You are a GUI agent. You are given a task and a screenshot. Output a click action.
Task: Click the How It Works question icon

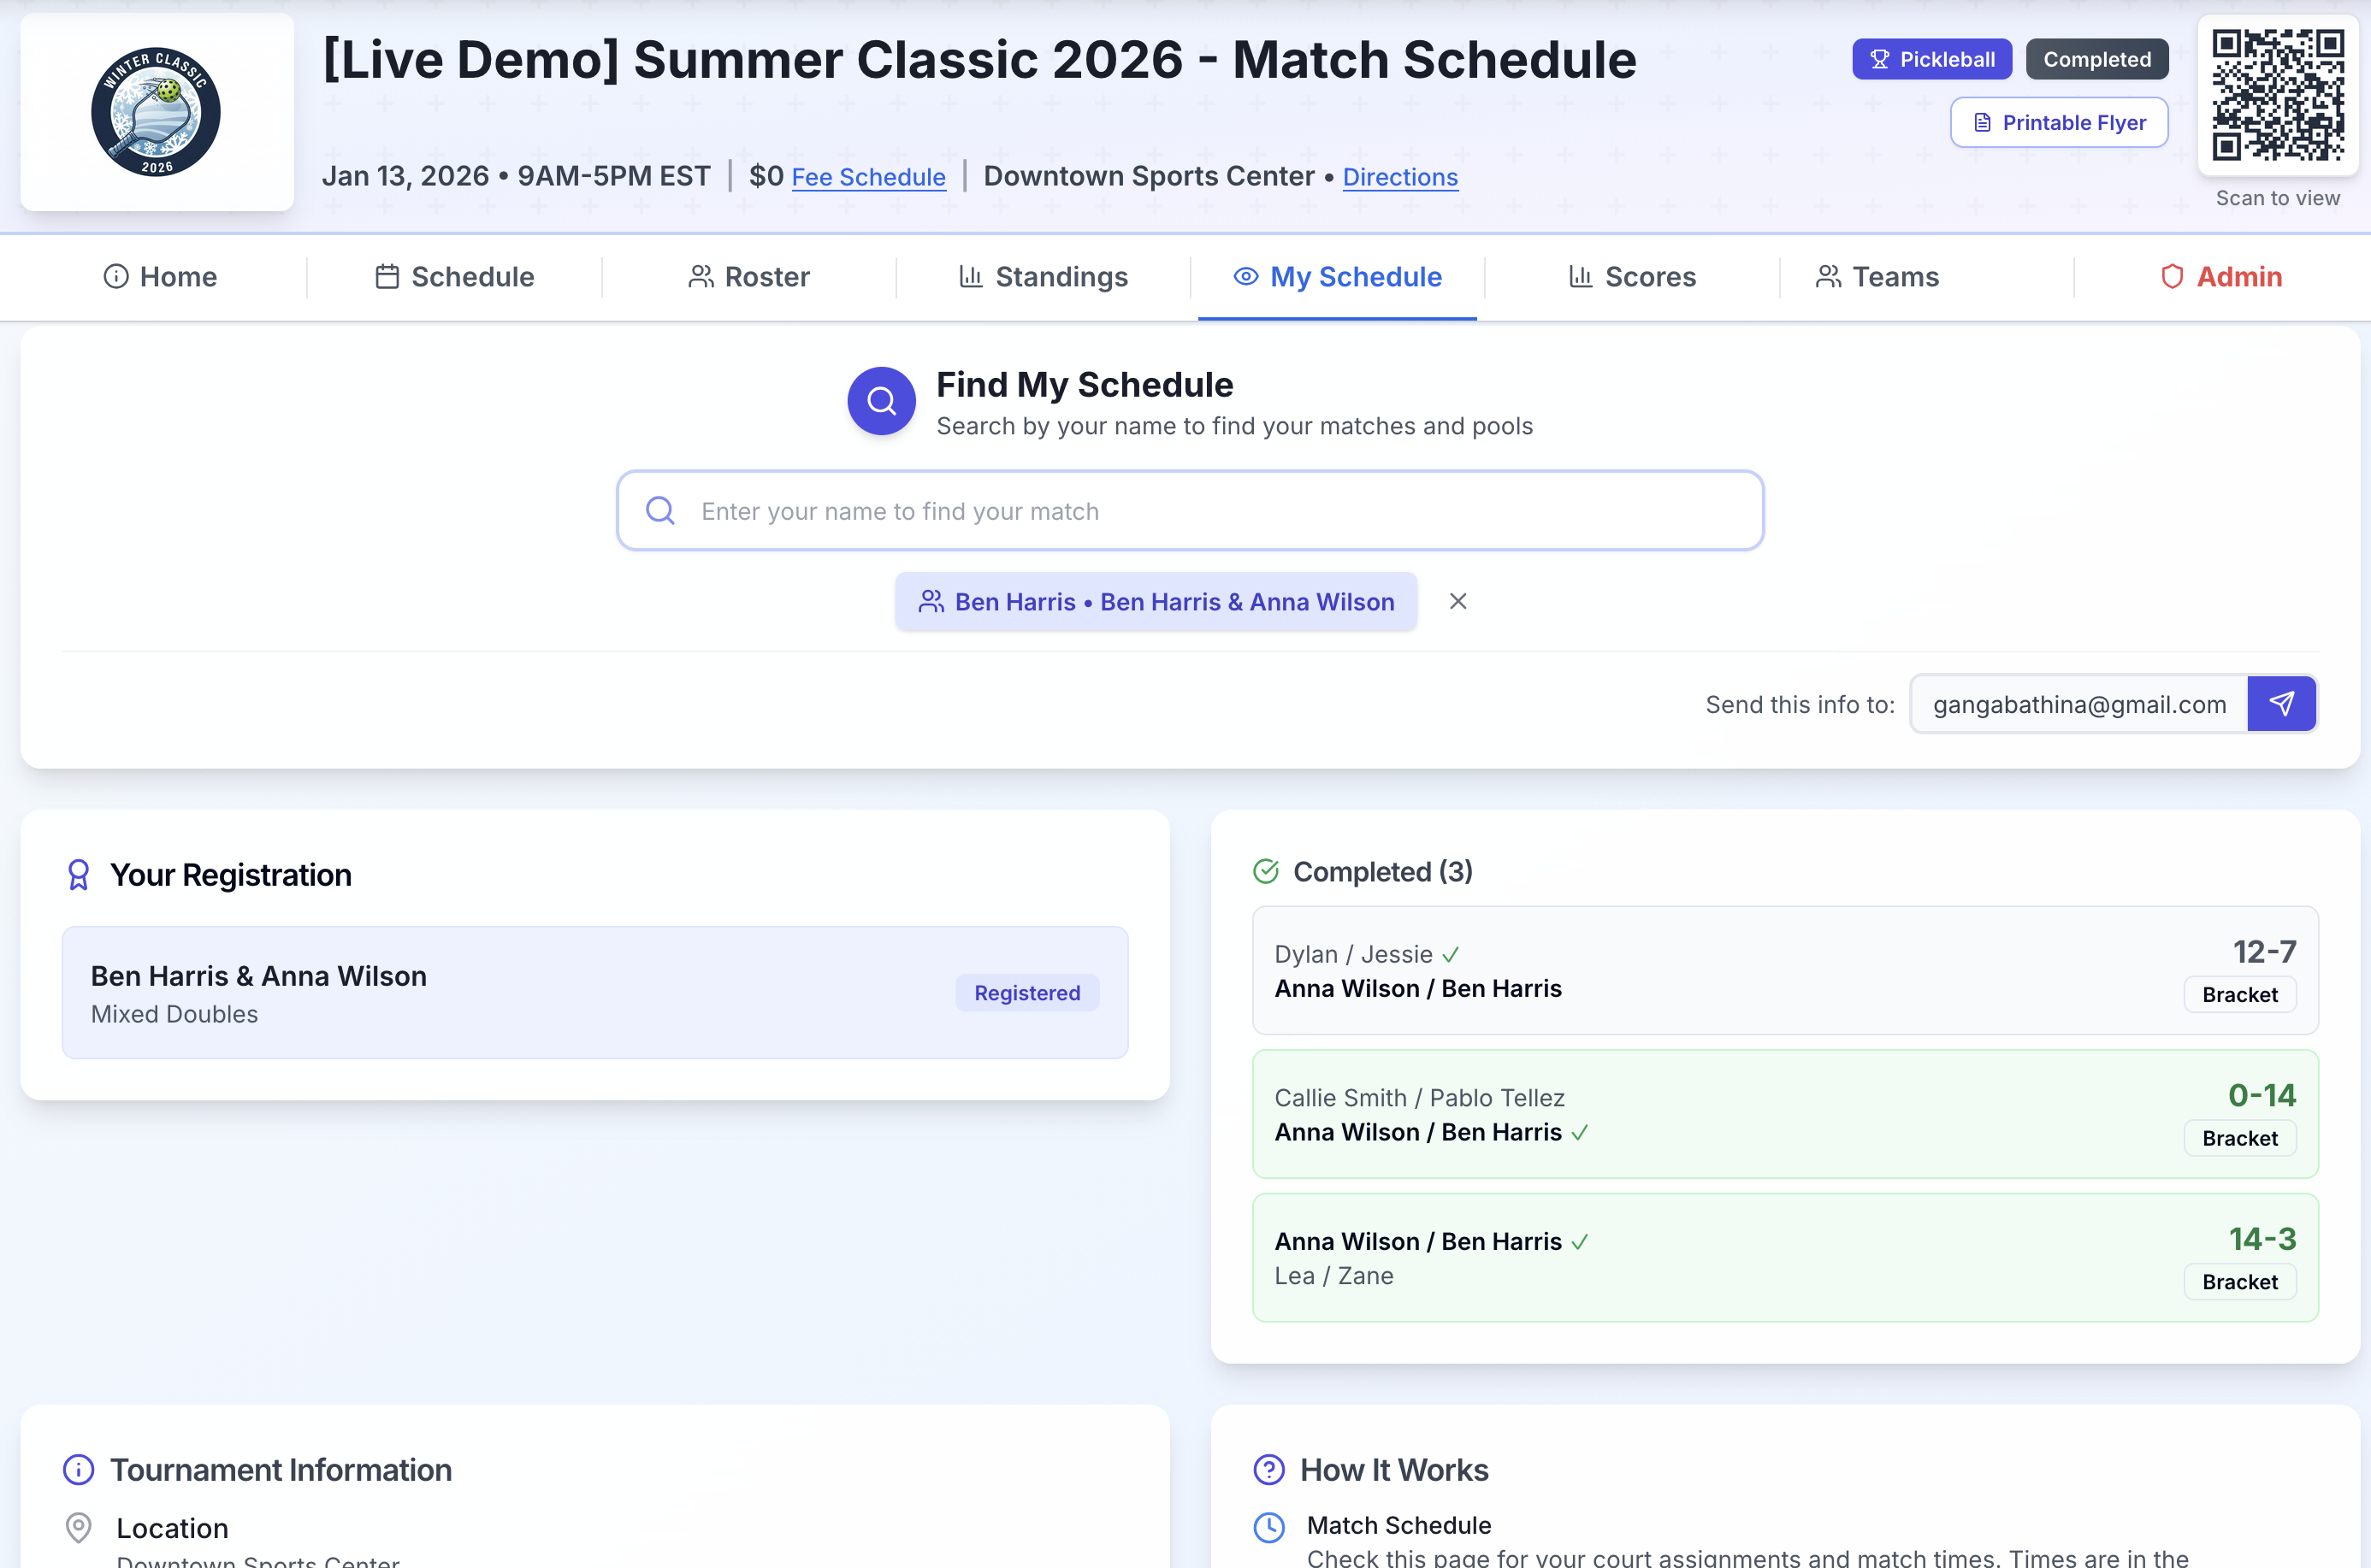(1268, 1469)
